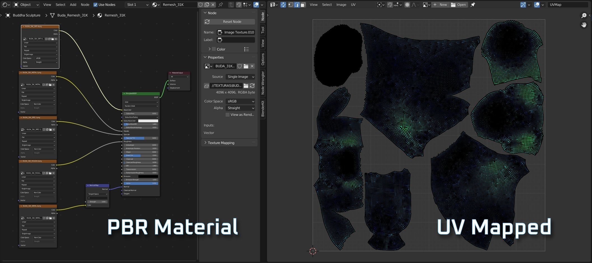The height and width of the screenshot is (263, 592).
Task: Adjust the Specular Tint slider
Action: [141, 138]
